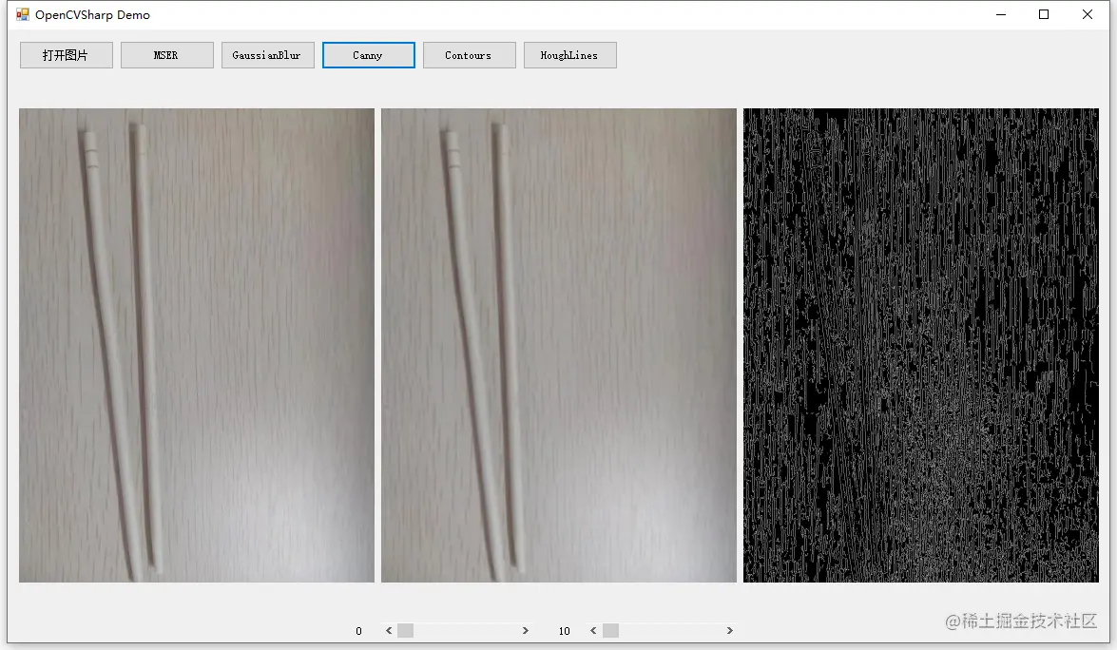Click right arrow of second scrollbar
This screenshot has width=1117, height=650.
point(729,631)
